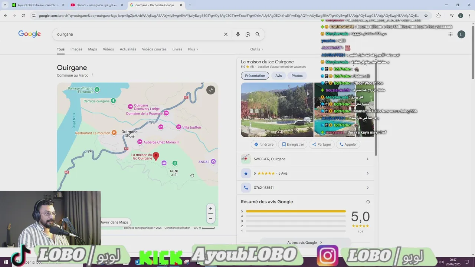This screenshot has width=475, height=267.
Task: Open the Google apps grid icon
Action: [451, 34]
